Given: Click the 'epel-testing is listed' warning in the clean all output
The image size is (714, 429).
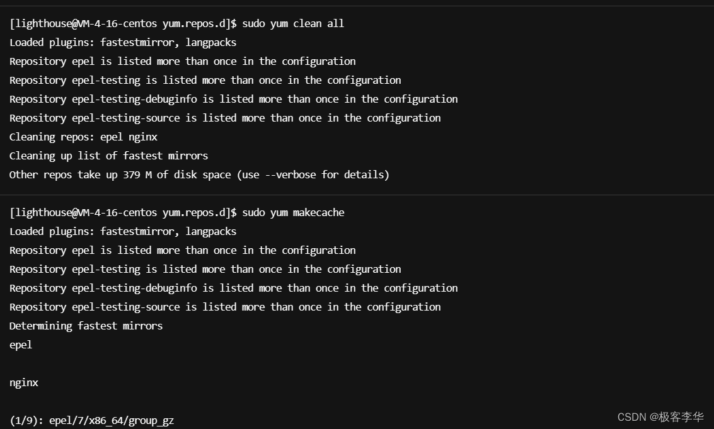Looking at the screenshot, I should (205, 81).
